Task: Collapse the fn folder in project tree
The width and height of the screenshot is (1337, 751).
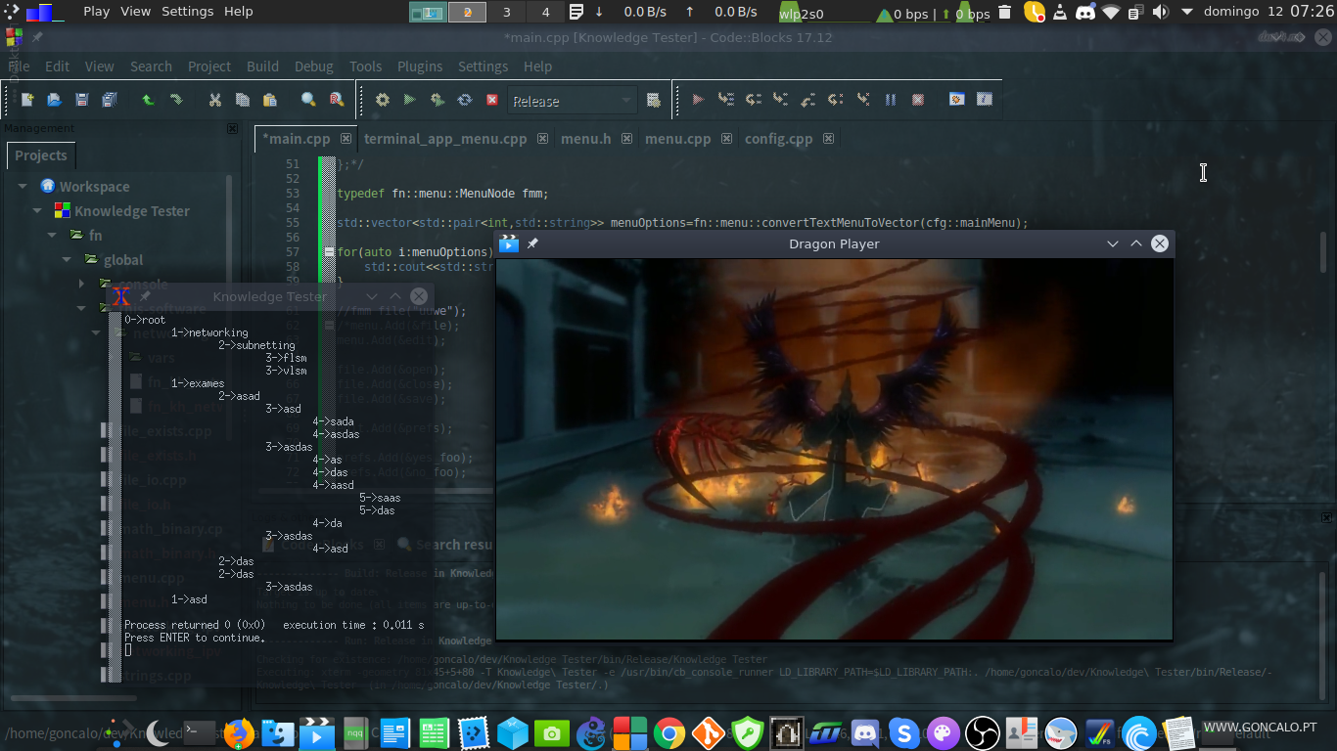Action: 53,236
